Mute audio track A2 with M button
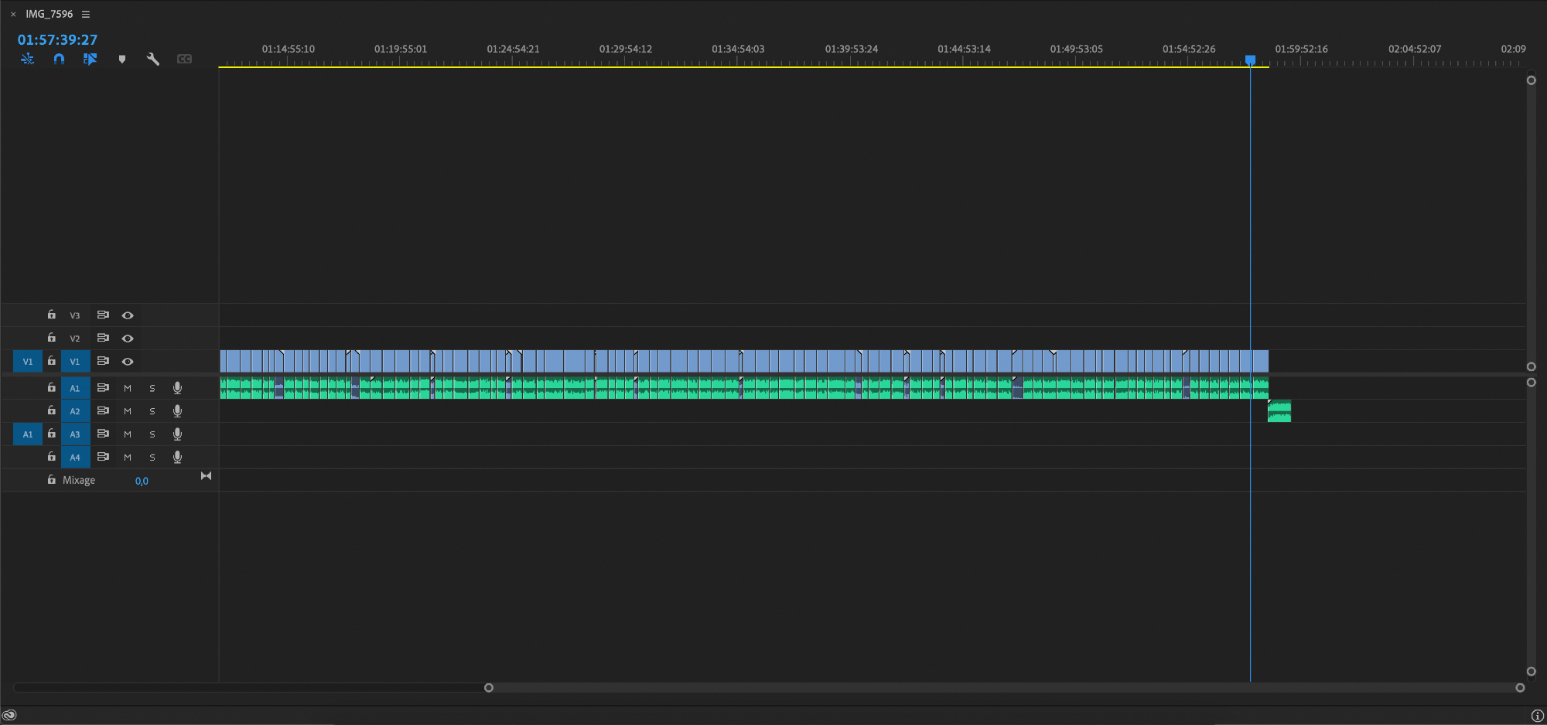This screenshot has width=1547, height=725. (x=128, y=411)
